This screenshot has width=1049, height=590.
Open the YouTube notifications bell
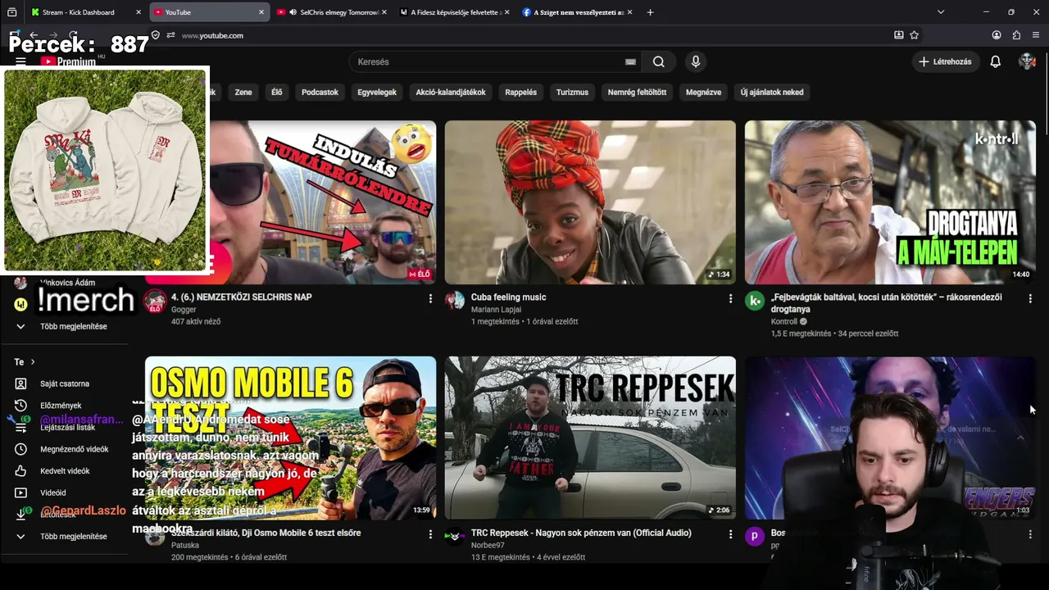tap(995, 61)
